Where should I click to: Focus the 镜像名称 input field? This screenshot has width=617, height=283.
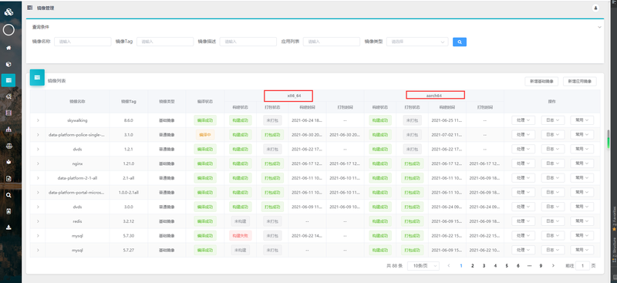pos(83,42)
